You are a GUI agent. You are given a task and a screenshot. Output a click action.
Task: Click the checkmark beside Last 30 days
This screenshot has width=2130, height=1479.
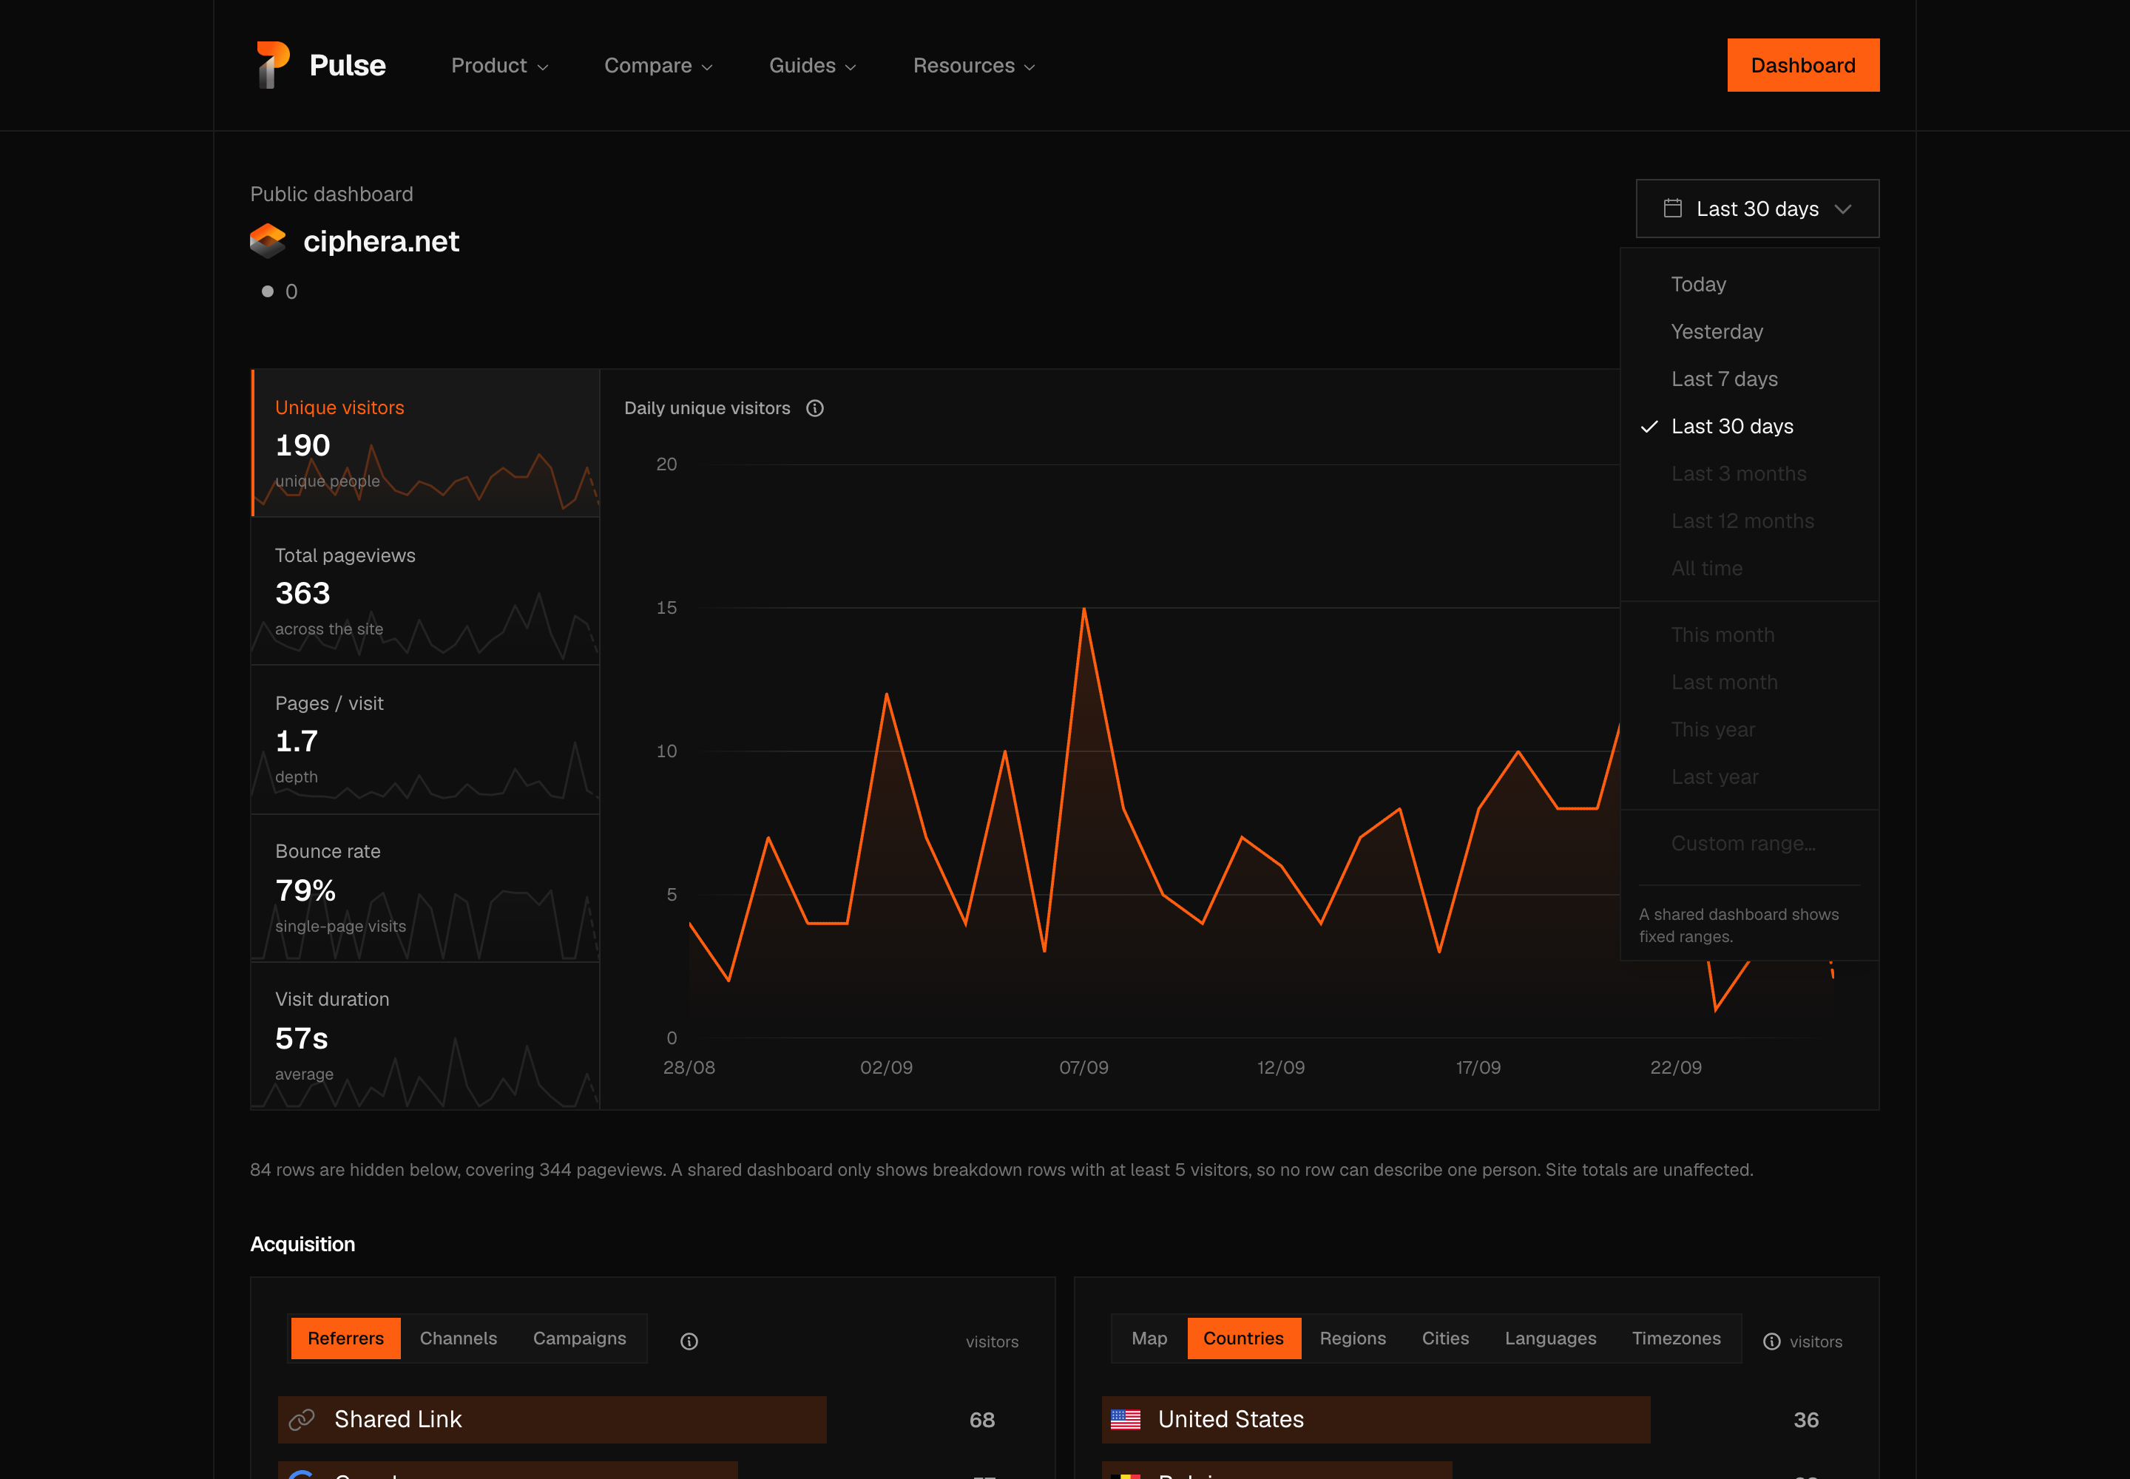[1649, 426]
